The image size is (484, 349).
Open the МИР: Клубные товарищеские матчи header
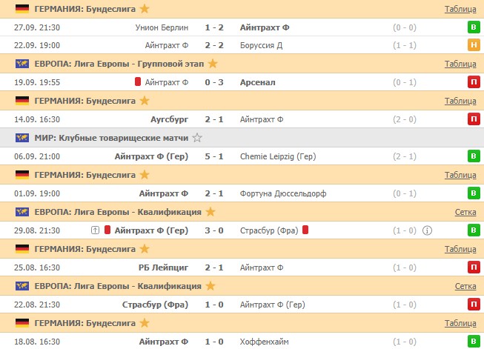point(110,138)
